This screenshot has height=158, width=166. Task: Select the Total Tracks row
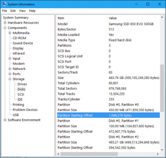pos(108,94)
